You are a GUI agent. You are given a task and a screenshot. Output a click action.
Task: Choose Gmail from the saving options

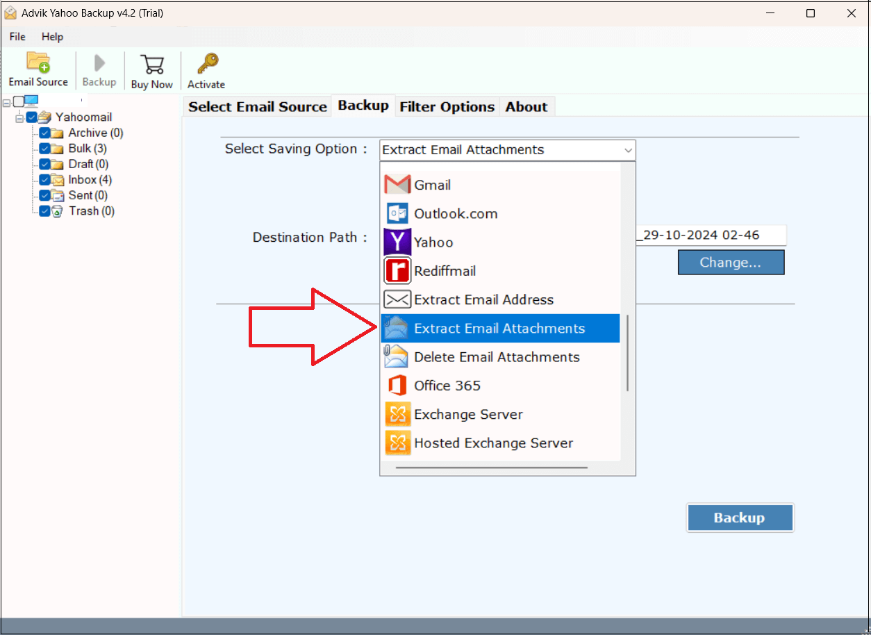500,185
